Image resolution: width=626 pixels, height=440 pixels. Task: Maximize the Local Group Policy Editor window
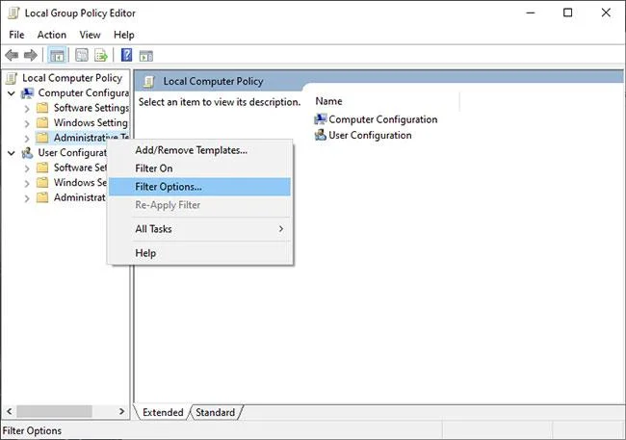click(567, 13)
